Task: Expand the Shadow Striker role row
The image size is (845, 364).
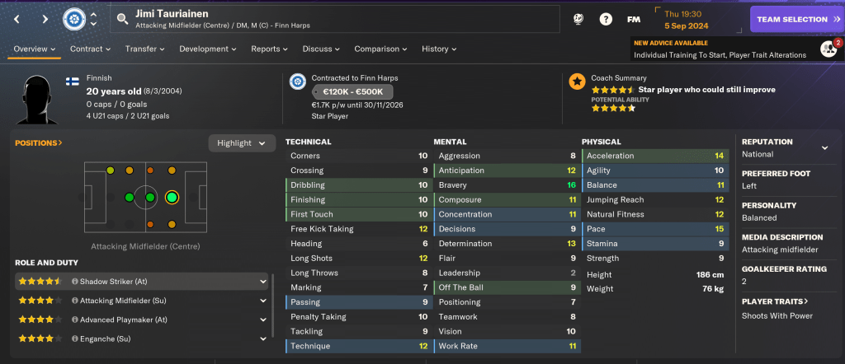Action: coord(263,281)
